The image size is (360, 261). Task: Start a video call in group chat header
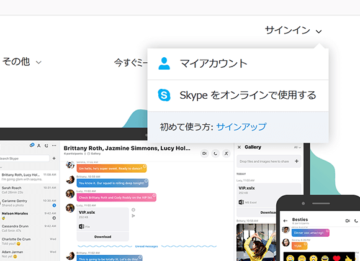tap(204, 153)
